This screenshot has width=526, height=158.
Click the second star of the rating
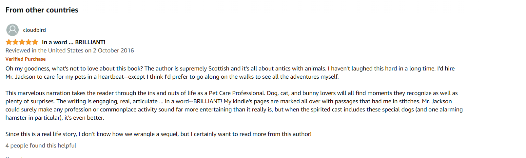(x=15, y=42)
